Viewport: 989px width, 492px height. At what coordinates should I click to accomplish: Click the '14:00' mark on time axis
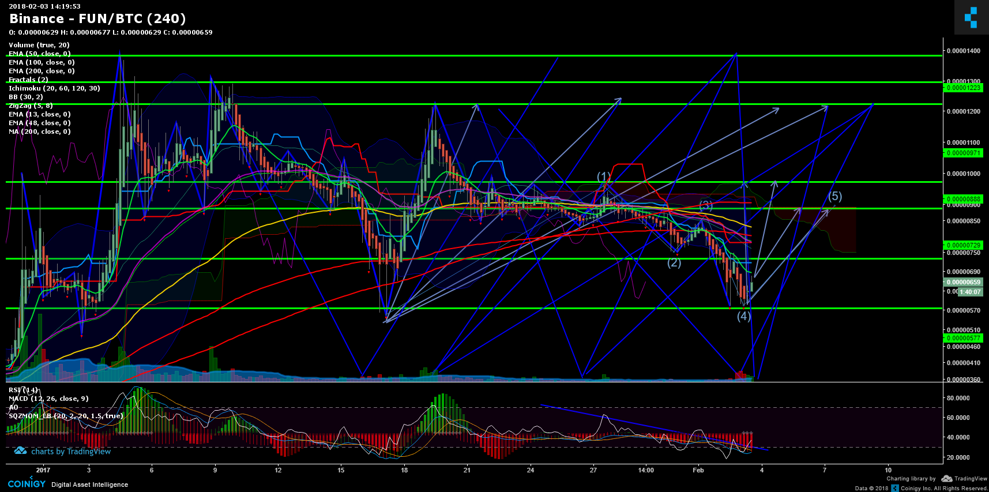coord(646,470)
